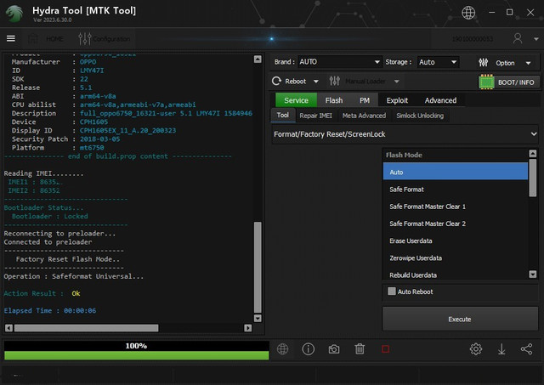Open the Storage Auto dropdown
This screenshot has height=385, width=544.
[438, 62]
